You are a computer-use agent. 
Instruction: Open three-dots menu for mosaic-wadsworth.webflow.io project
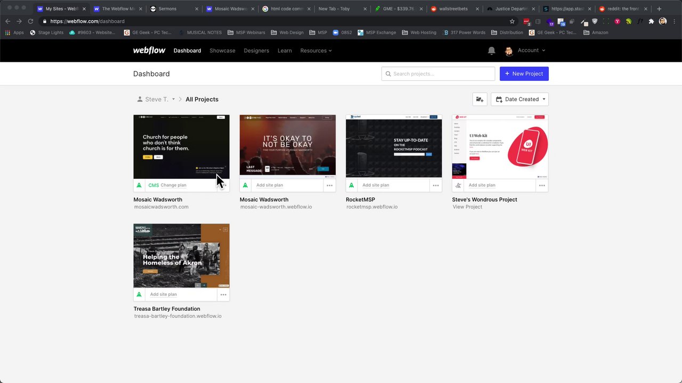(329, 185)
